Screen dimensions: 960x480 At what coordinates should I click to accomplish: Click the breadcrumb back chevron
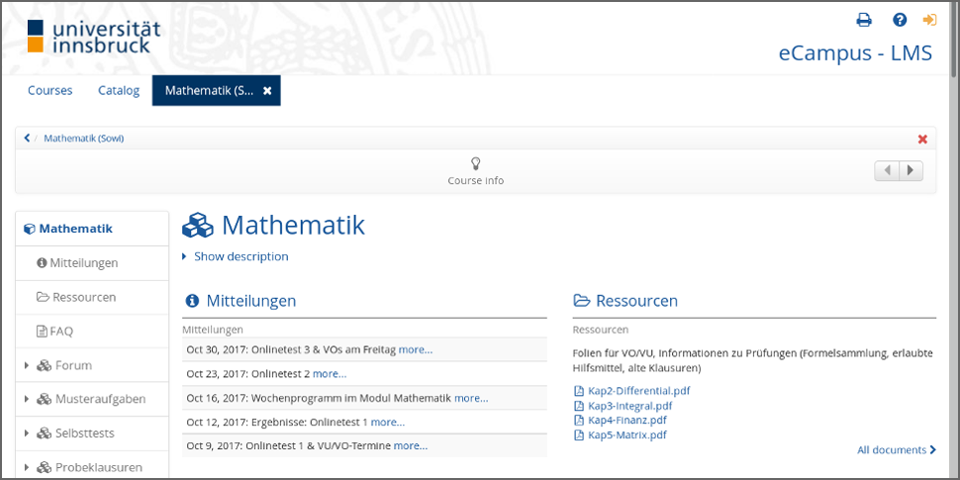click(27, 139)
